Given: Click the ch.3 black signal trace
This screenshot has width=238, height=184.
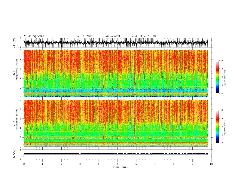Looking at the screenshot, I should 116,154.
